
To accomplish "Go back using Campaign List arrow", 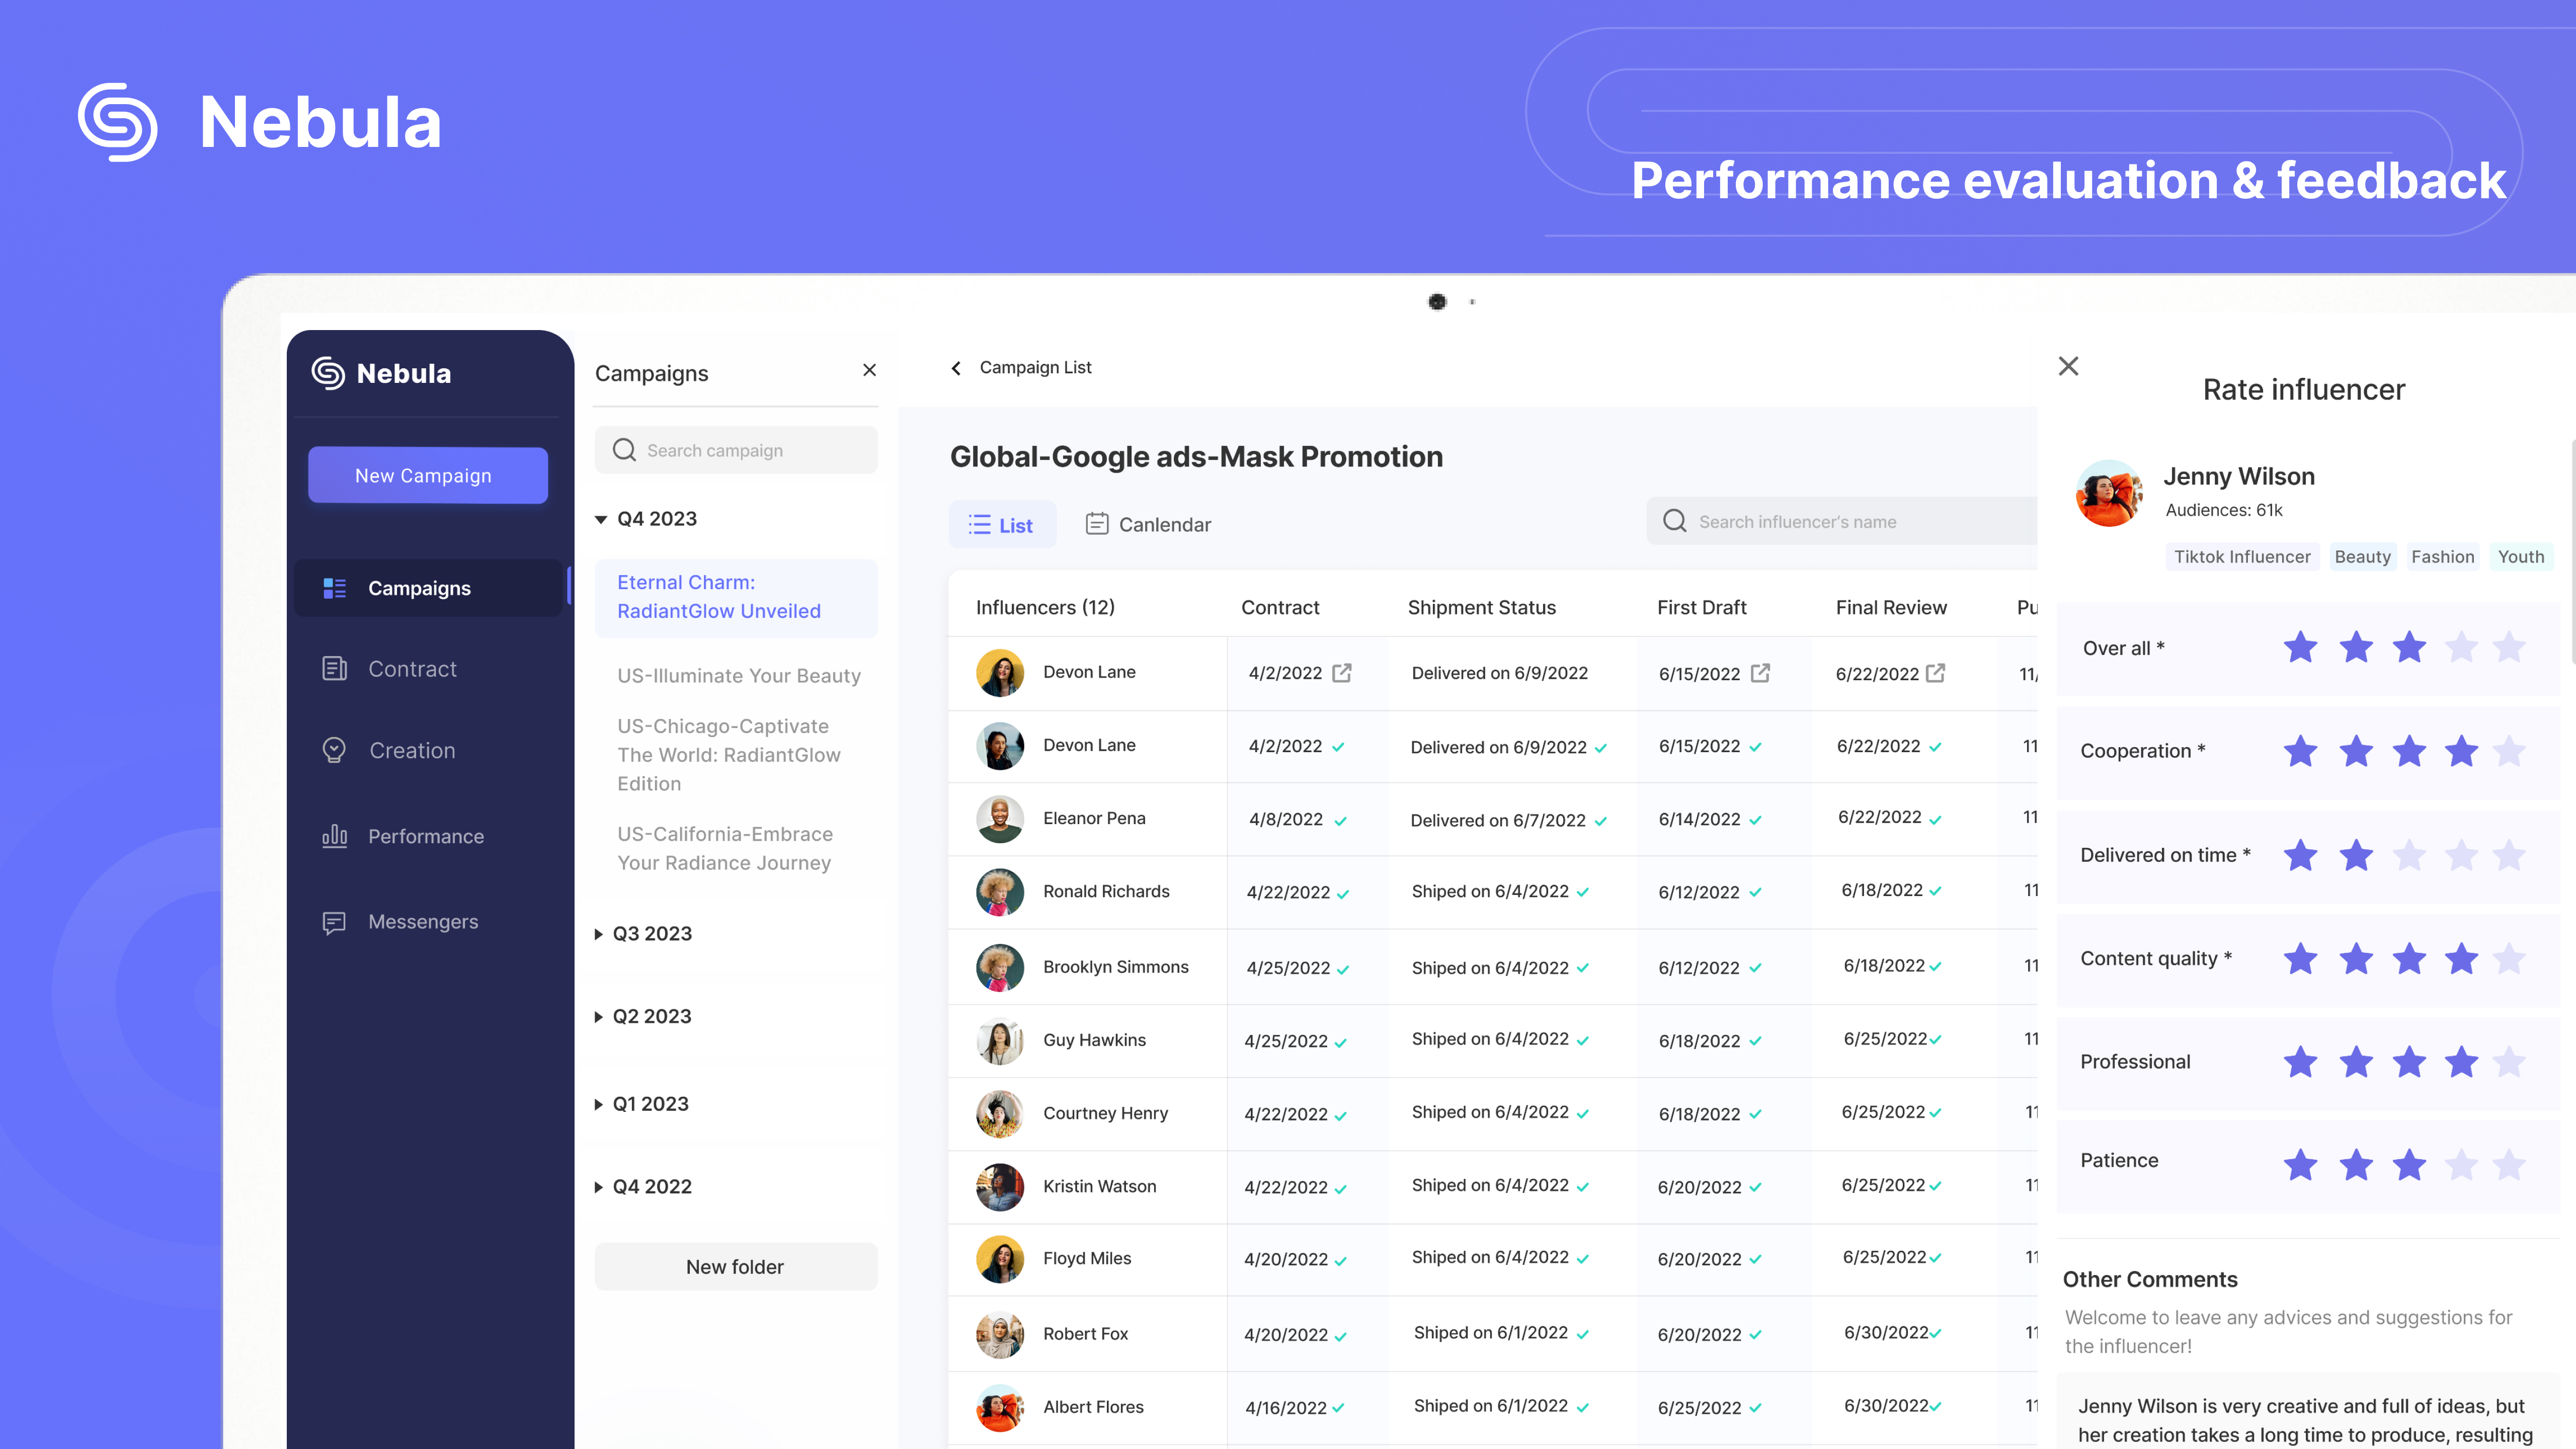I will (x=956, y=368).
